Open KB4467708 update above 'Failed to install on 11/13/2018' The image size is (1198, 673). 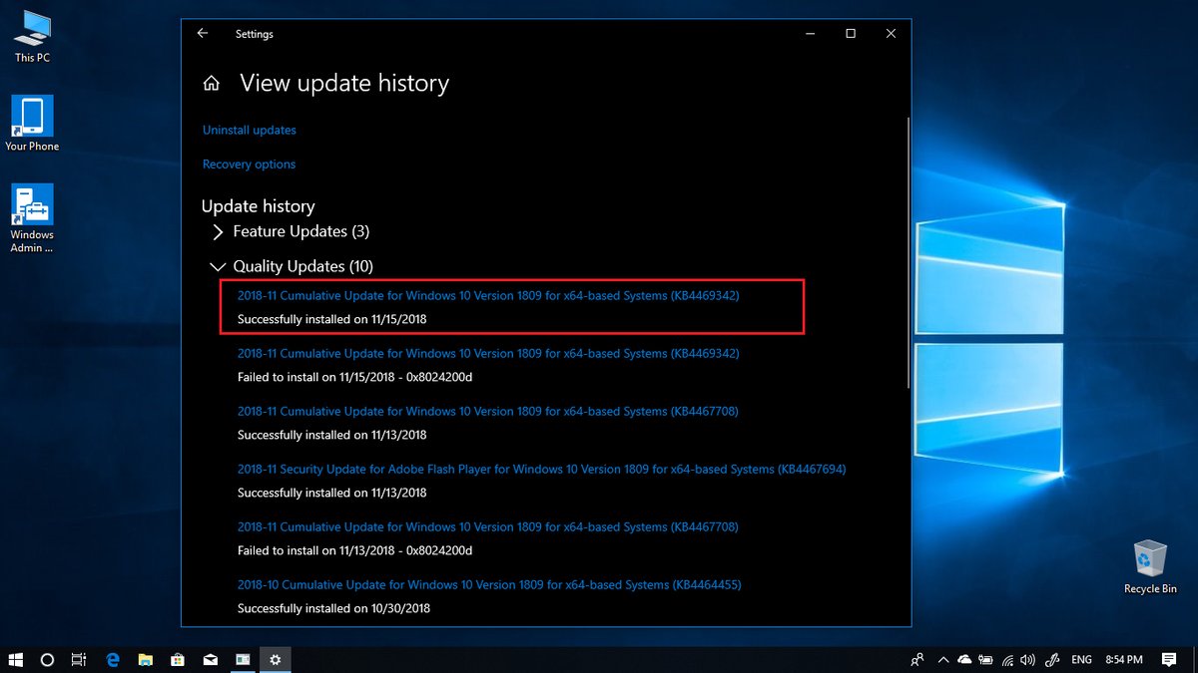[x=487, y=526]
